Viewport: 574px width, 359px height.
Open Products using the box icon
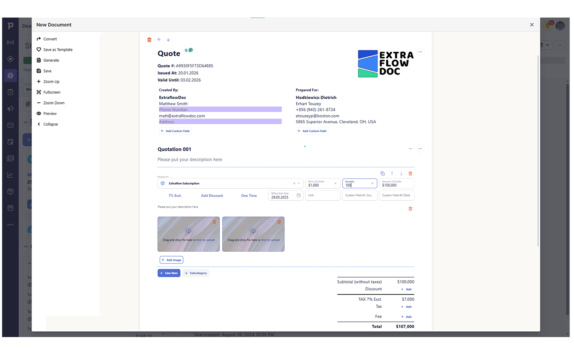pos(10,191)
